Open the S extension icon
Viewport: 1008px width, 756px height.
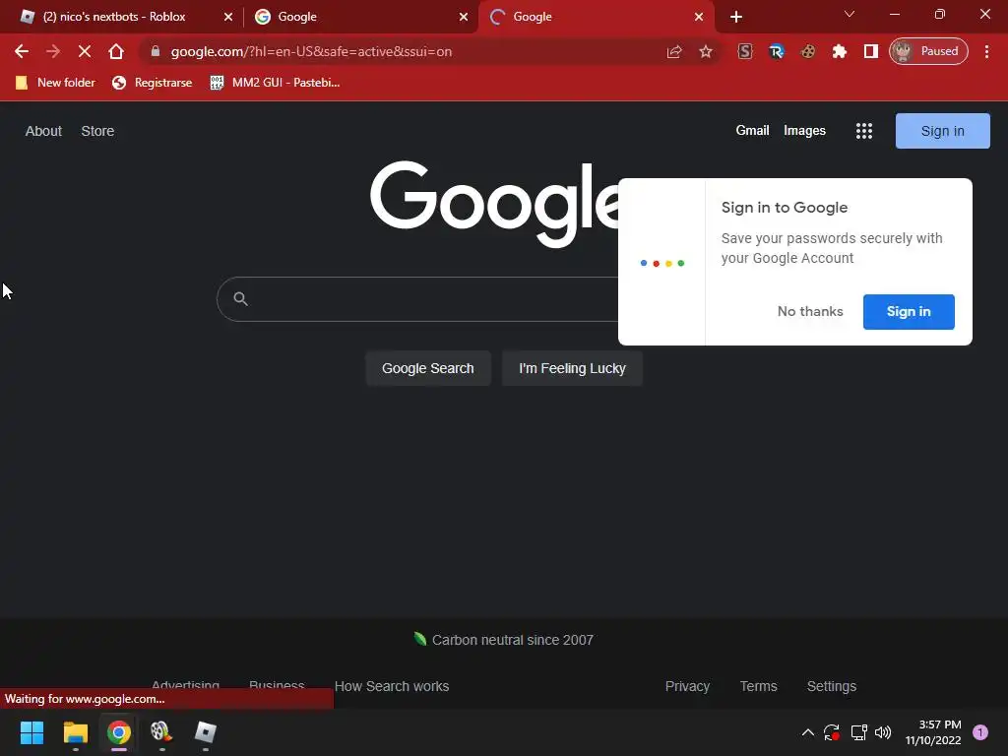(x=745, y=51)
